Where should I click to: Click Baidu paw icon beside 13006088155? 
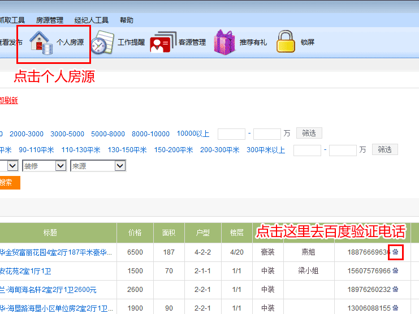(396, 308)
